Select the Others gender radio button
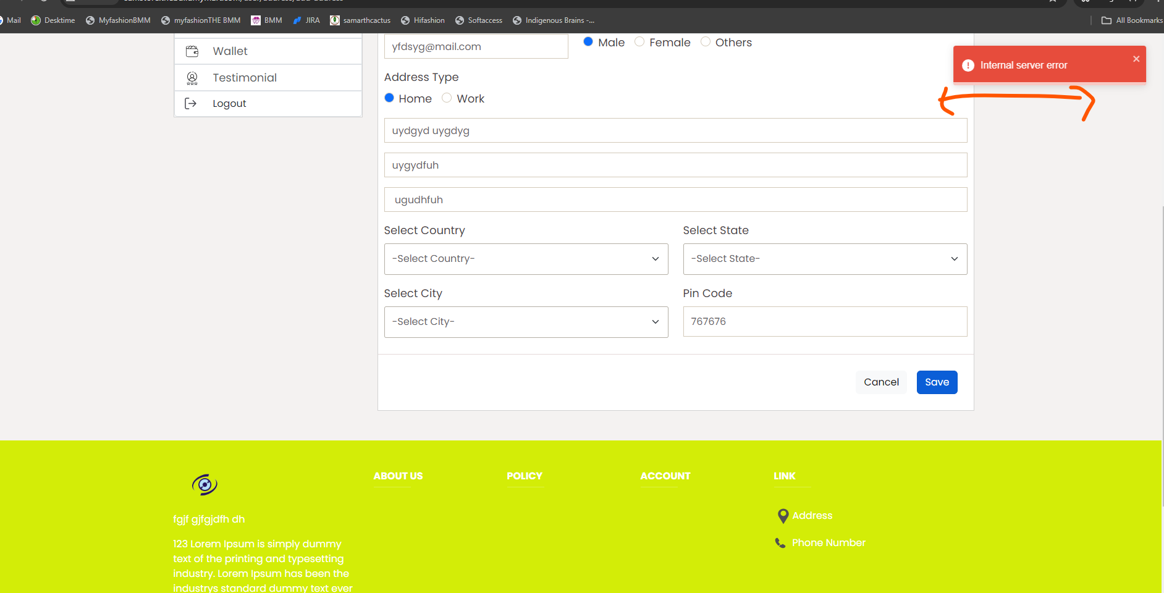Screen dimensions: 1164x593 pyautogui.click(x=706, y=42)
